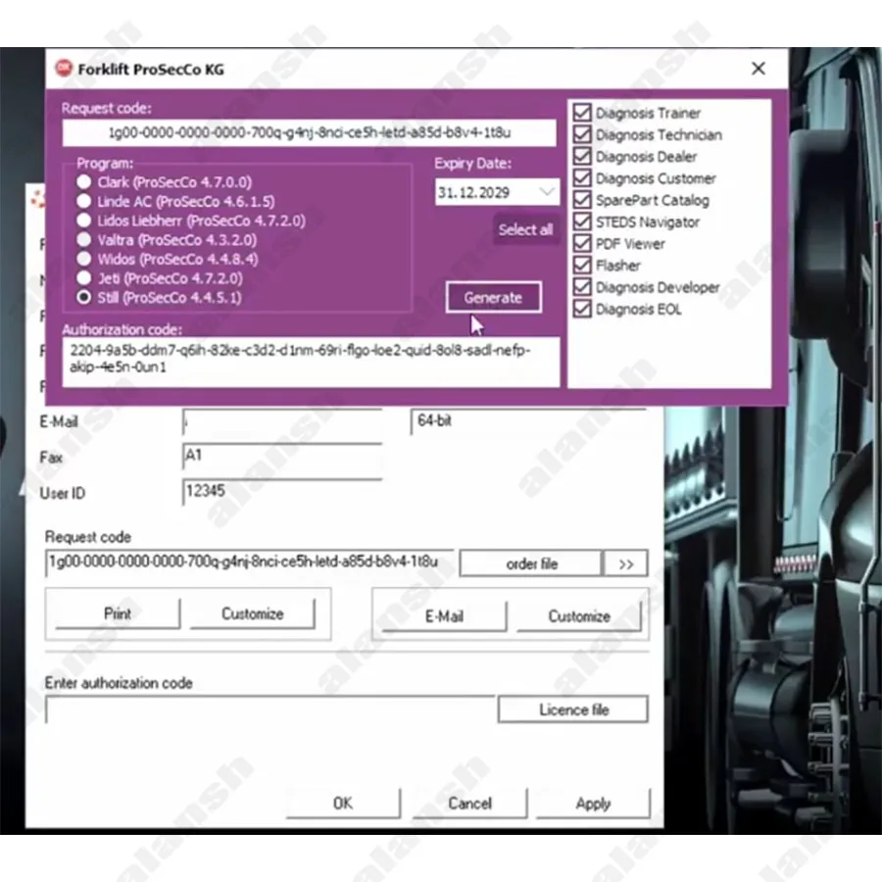Click OK in the licence dialog
The width and height of the screenshot is (882, 882).
point(343,804)
